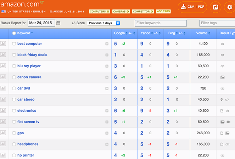Check the electronics checkbox

(14, 111)
